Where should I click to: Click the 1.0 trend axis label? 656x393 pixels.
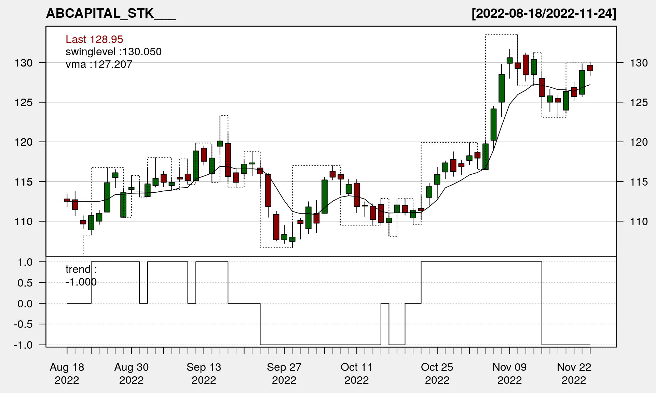[25, 262]
